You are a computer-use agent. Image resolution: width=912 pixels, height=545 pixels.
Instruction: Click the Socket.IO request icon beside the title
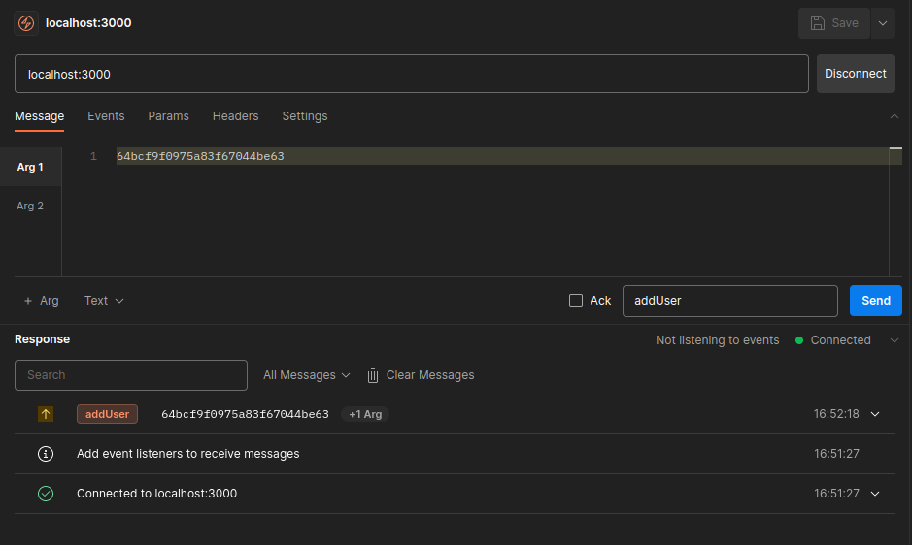pyautogui.click(x=26, y=23)
